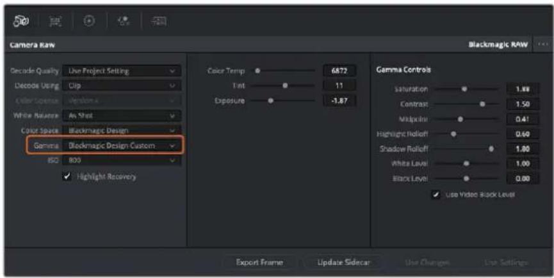Click the Tint slider handle
The height and width of the screenshot is (278, 554).
tap(285, 85)
